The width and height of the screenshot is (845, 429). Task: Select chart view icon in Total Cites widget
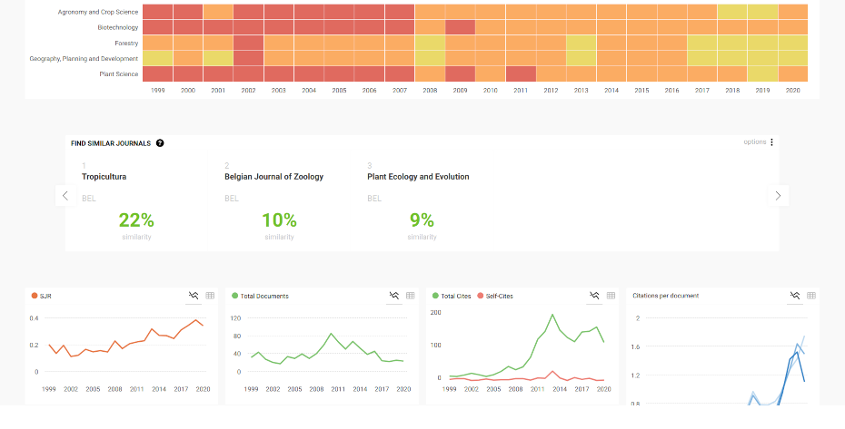pyautogui.click(x=594, y=296)
